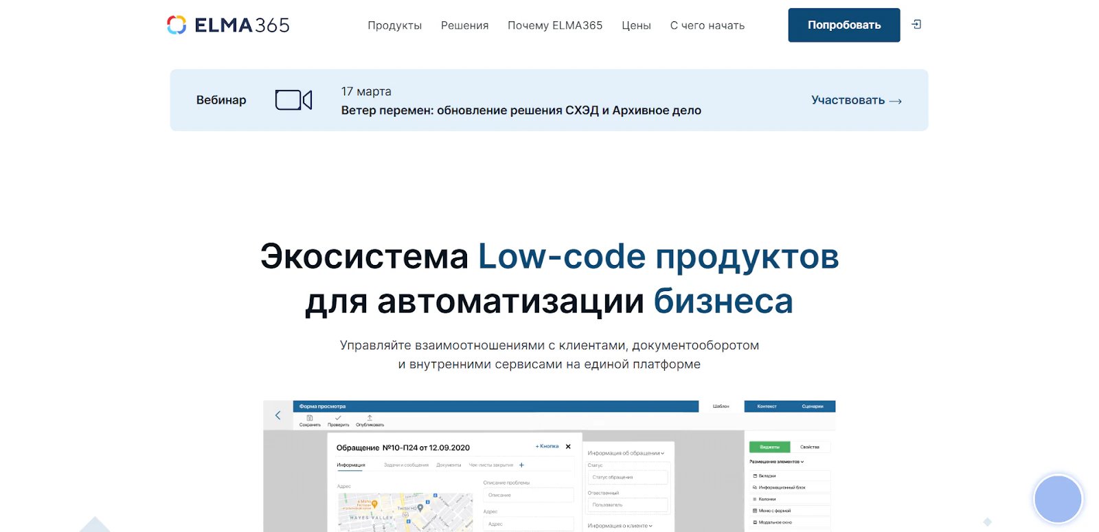1099x532 pixels.
Task: Click the back chevron in the form editor
Action: point(277,415)
